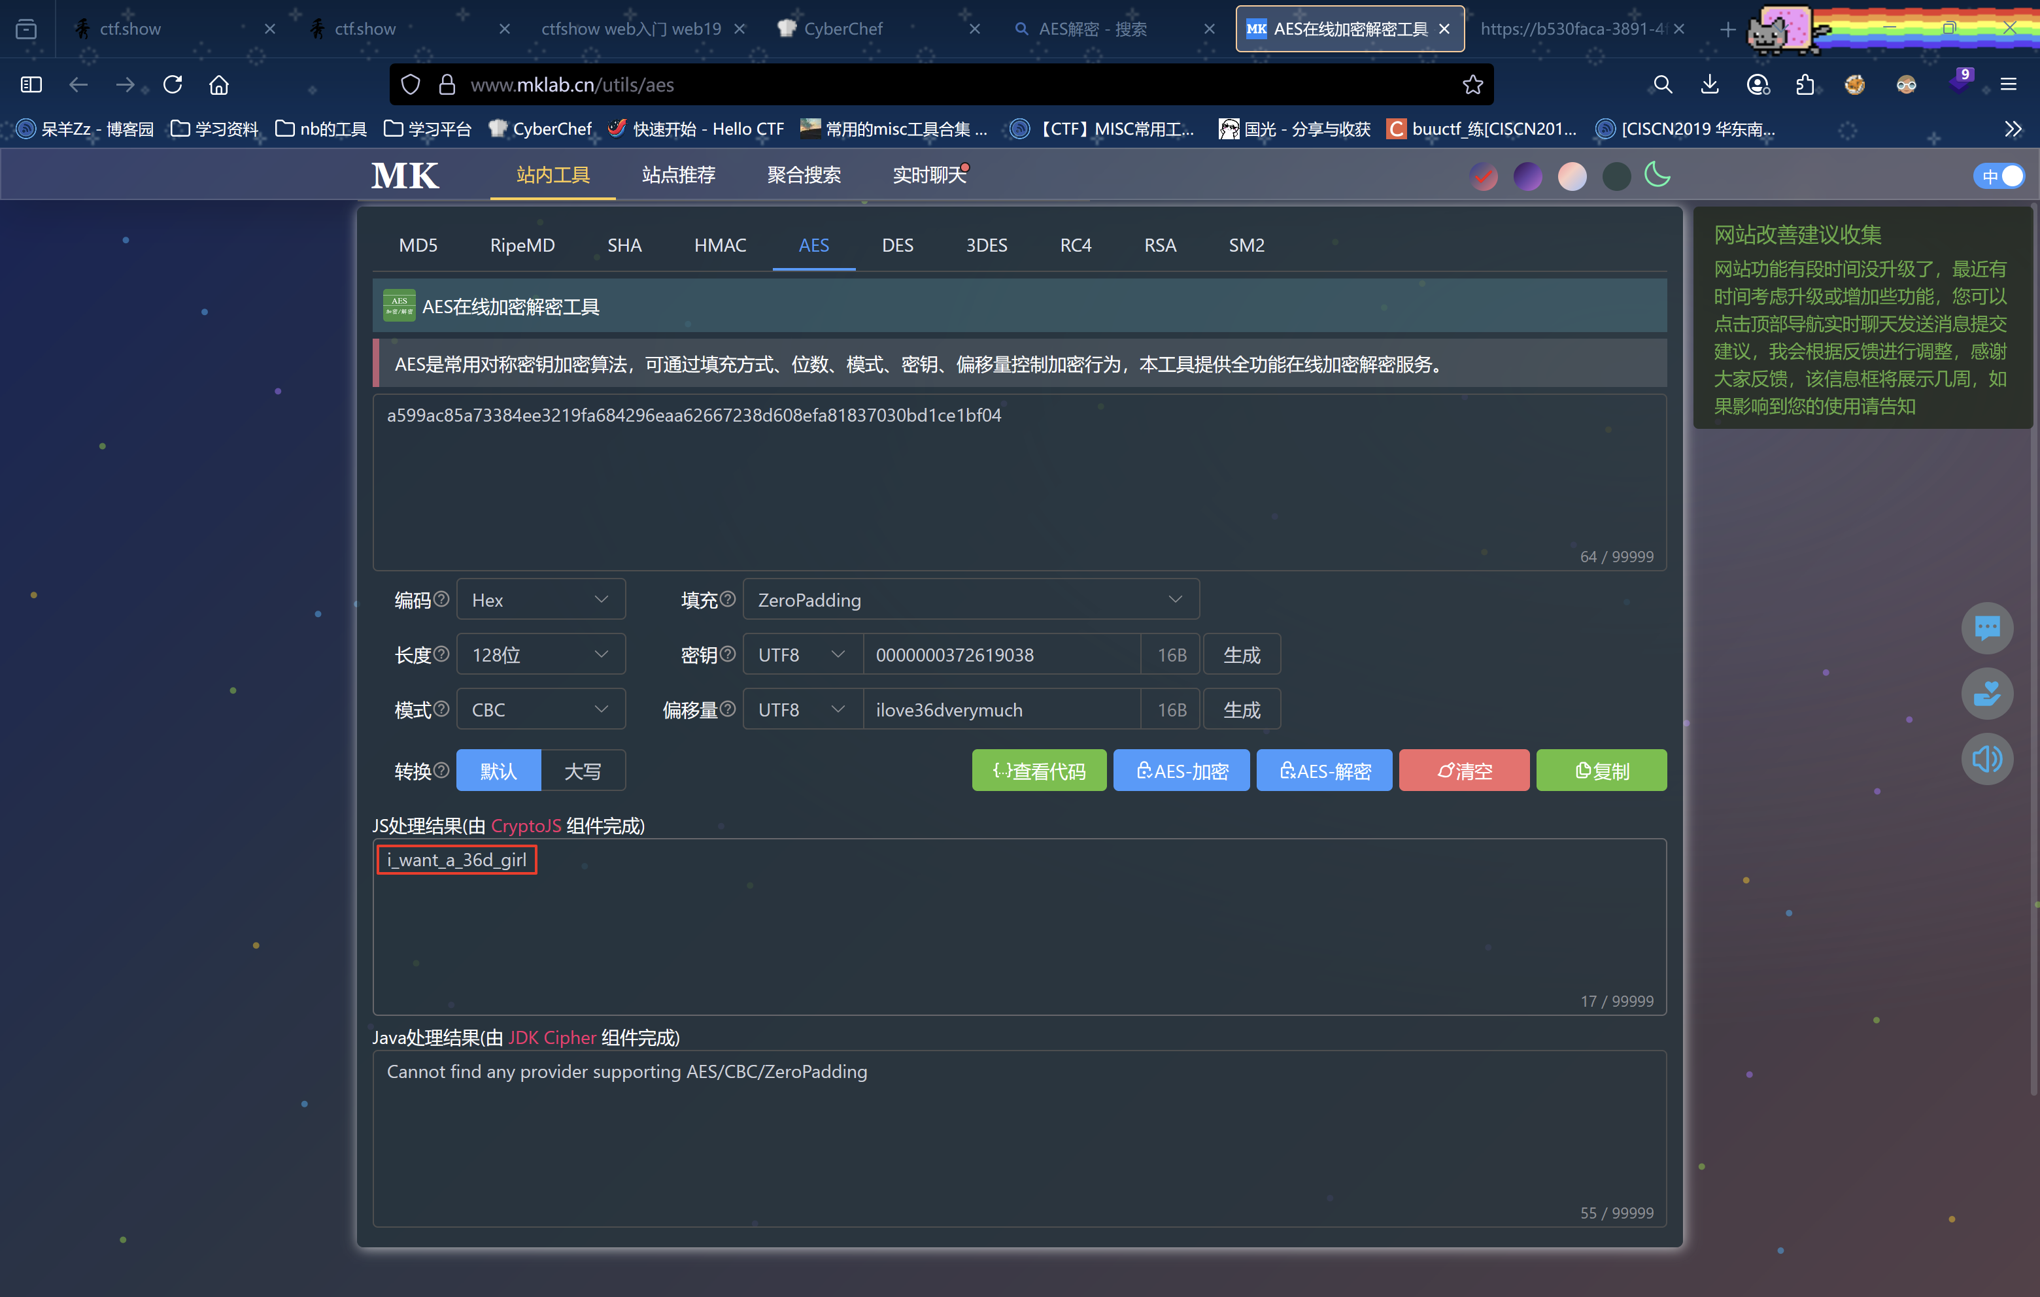
Task: Expand the ZeroPadding fill dropdown
Action: [x=970, y=599]
